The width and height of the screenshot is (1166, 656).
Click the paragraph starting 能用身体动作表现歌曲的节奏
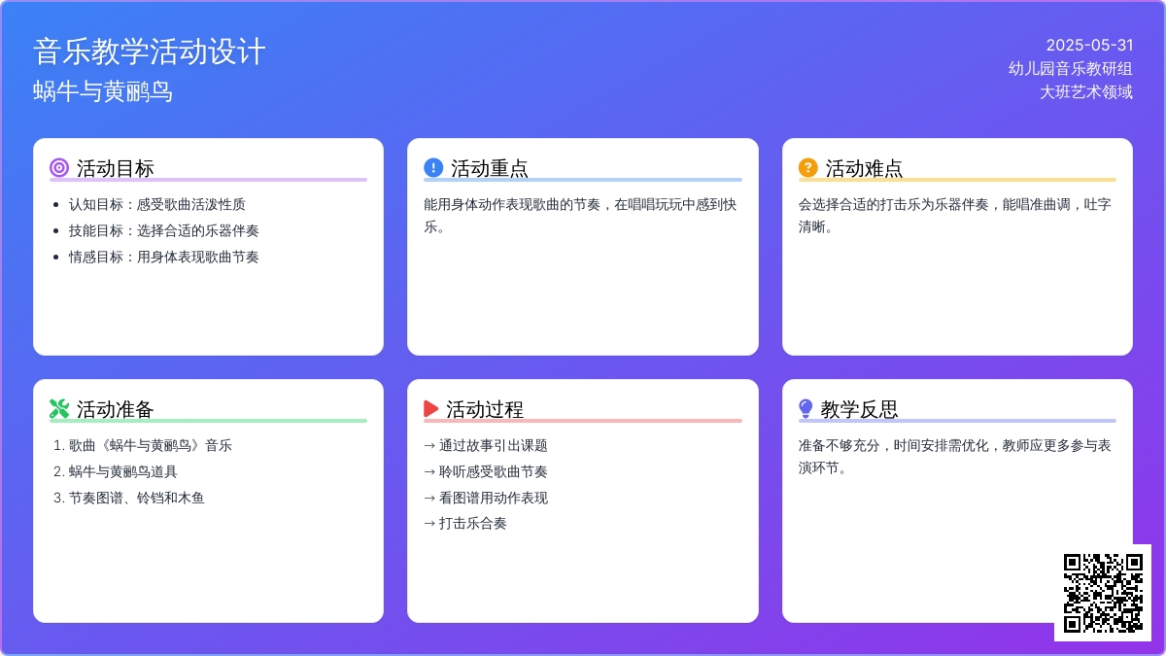581,216
